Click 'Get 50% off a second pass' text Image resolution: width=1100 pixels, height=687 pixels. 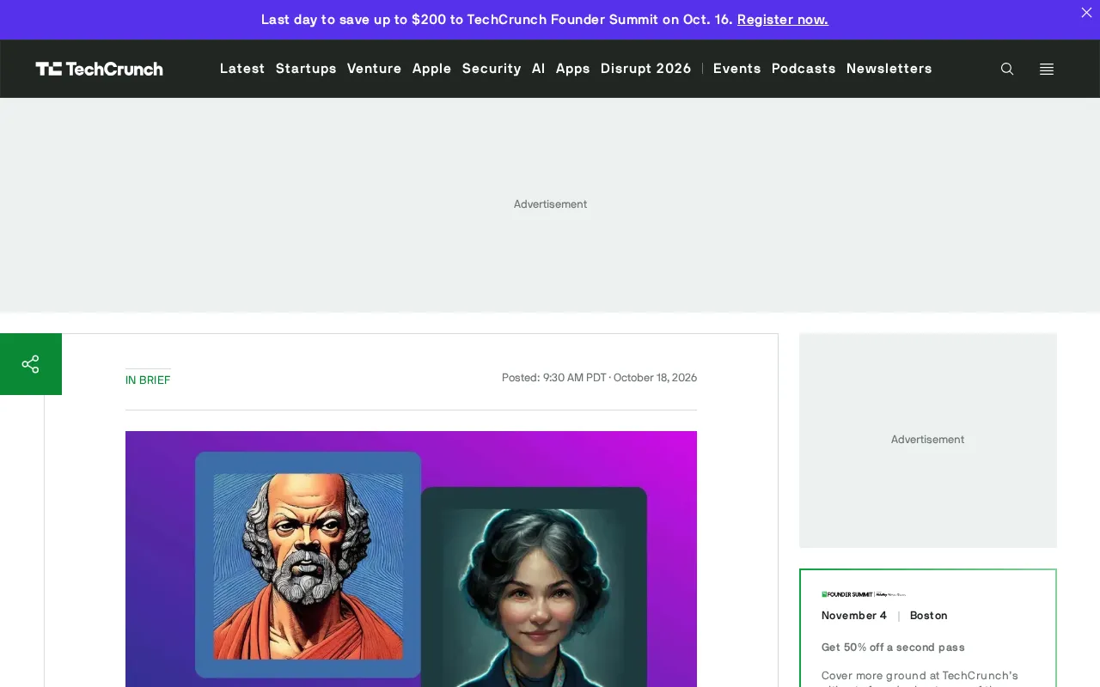893,647
